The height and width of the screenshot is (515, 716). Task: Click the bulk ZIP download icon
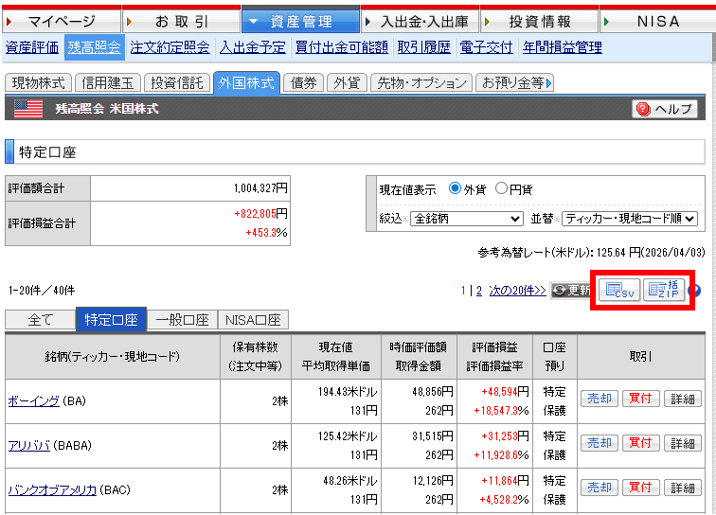click(664, 290)
